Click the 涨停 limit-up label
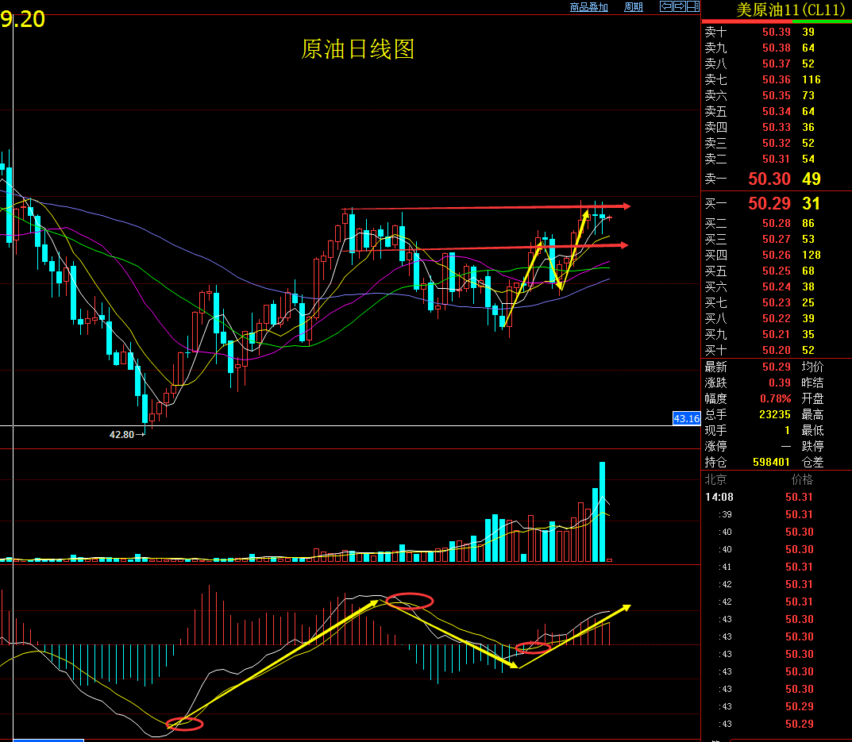This screenshot has height=742, width=852. (x=715, y=447)
